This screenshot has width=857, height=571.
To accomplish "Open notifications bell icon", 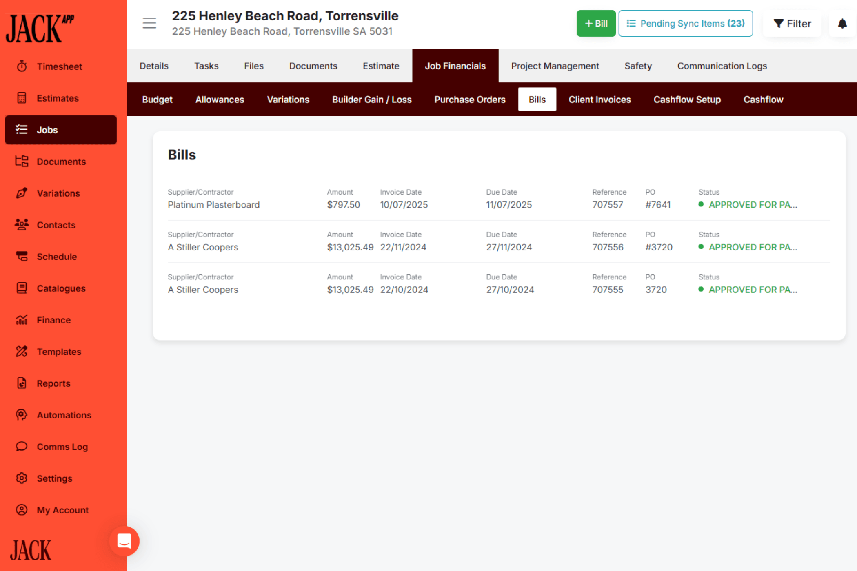I will tap(842, 24).
